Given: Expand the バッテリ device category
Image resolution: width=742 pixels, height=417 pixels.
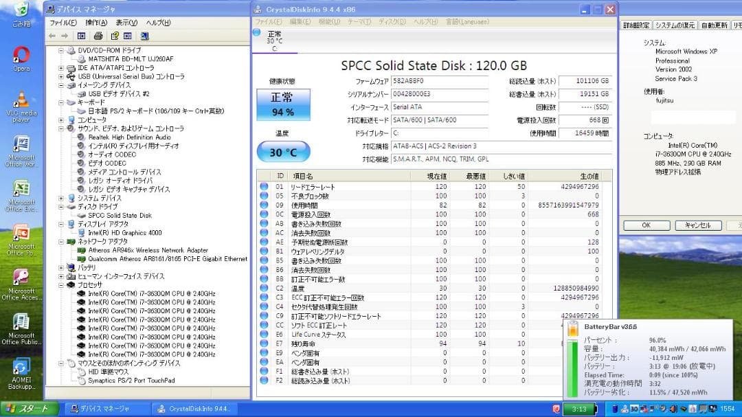Looking at the screenshot, I should click(61, 268).
